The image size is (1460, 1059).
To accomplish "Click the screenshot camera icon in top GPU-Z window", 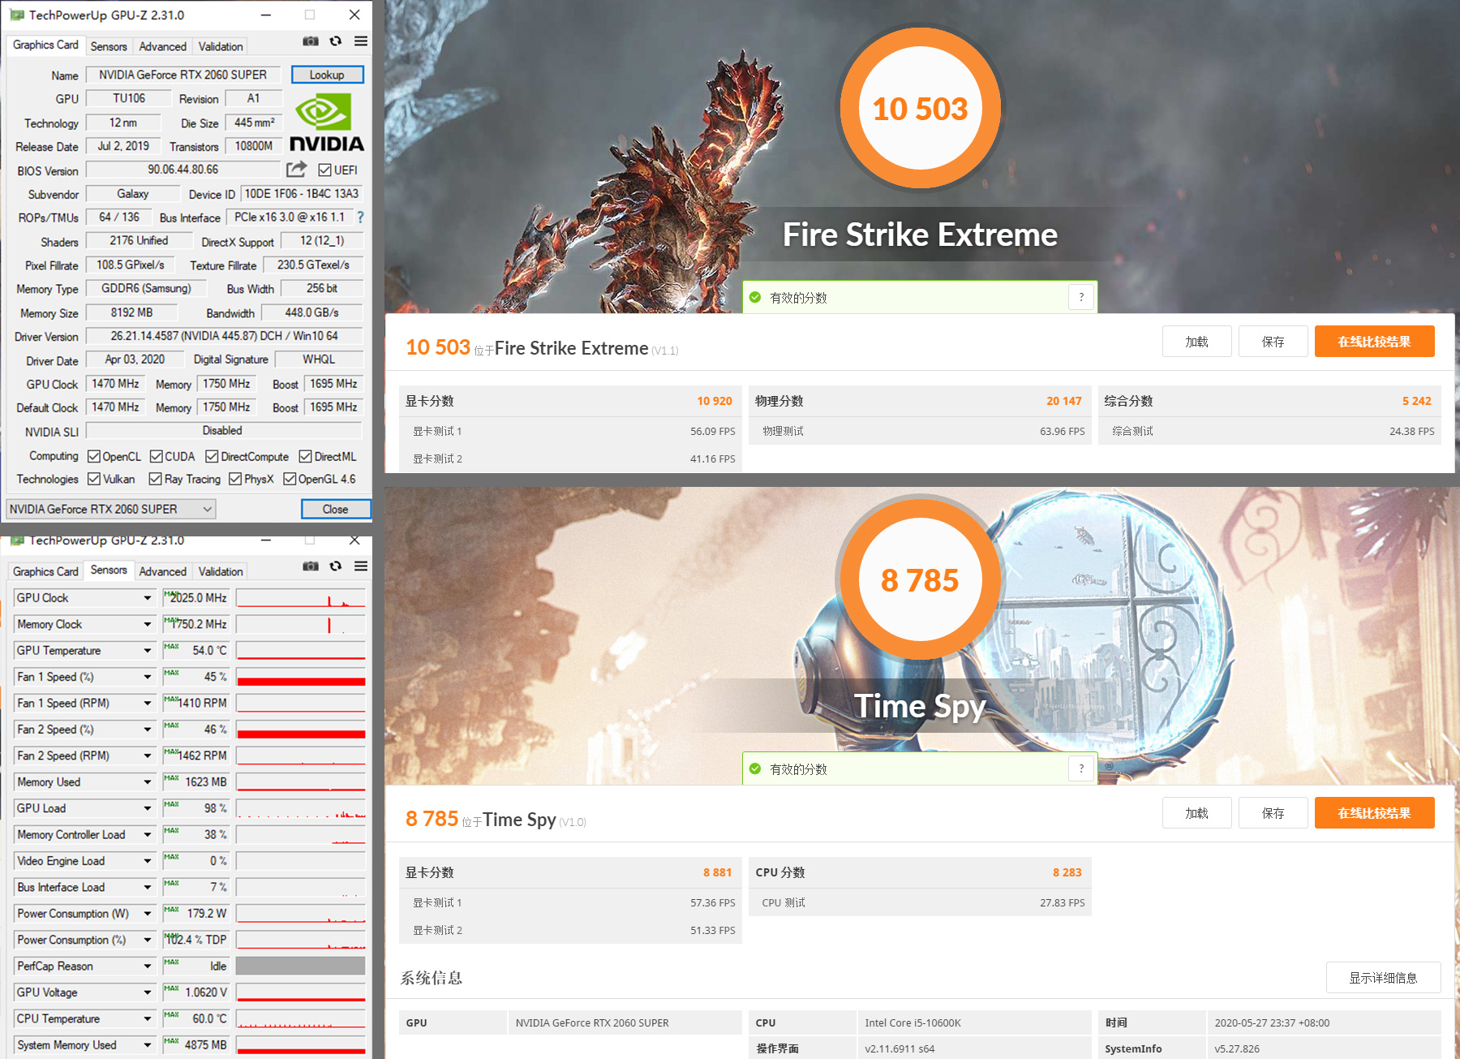I will pyautogui.click(x=311, y=41).
